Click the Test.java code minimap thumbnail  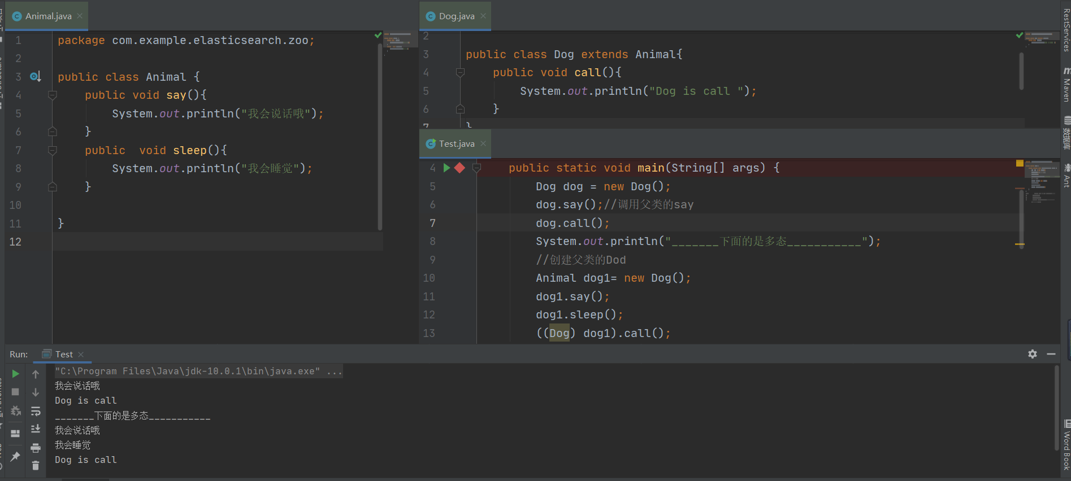(x=1042, y=182)
